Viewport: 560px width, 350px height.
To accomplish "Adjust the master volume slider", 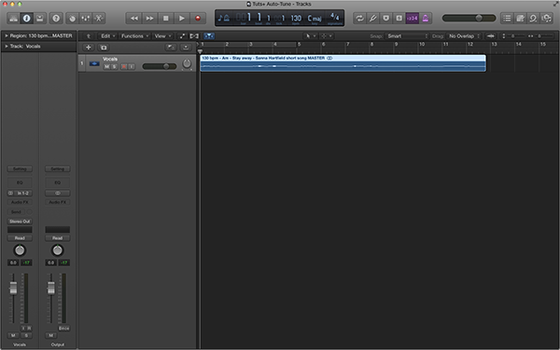I will tap(469, 19).
